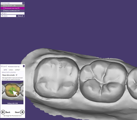This screenshot has height=120, width=137.
Task: Collapse the SHOW/HIDE section
Action: (x=2, y=3)
